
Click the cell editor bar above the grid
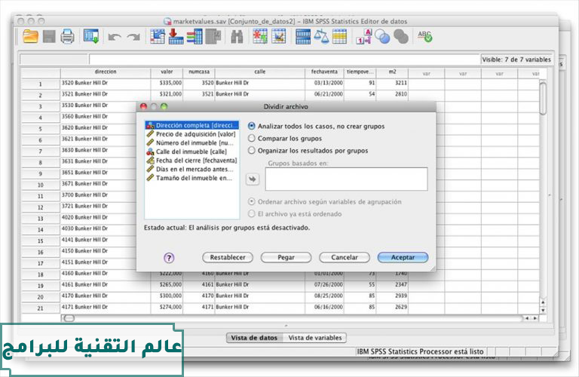point(284,59)
